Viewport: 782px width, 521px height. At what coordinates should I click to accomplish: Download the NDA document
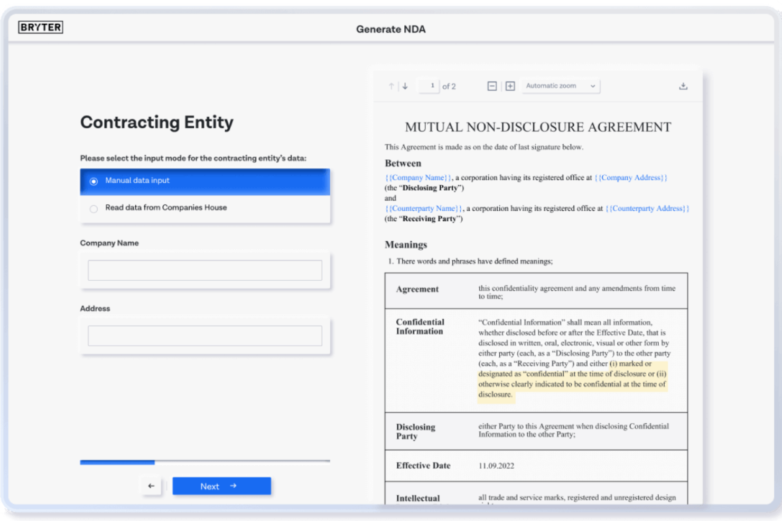coord(683,86)
